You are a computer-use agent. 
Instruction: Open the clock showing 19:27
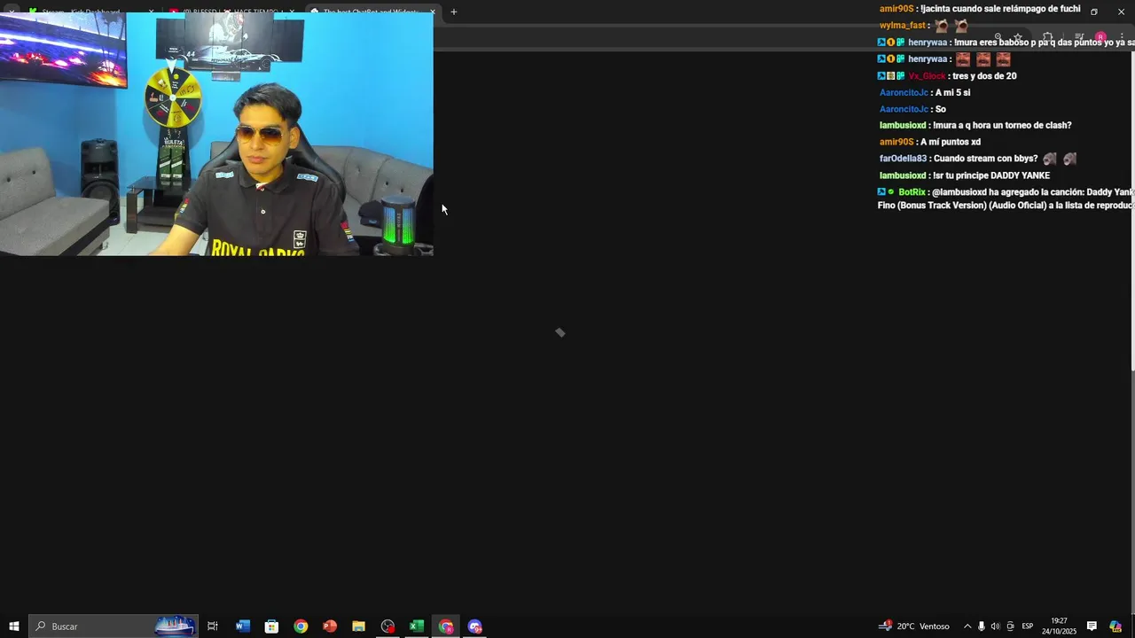click(1059, 626)
